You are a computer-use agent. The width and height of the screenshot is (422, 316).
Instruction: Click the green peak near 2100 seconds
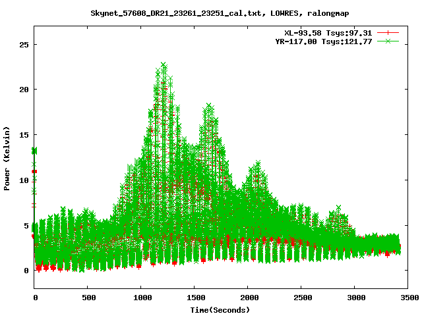258,163
